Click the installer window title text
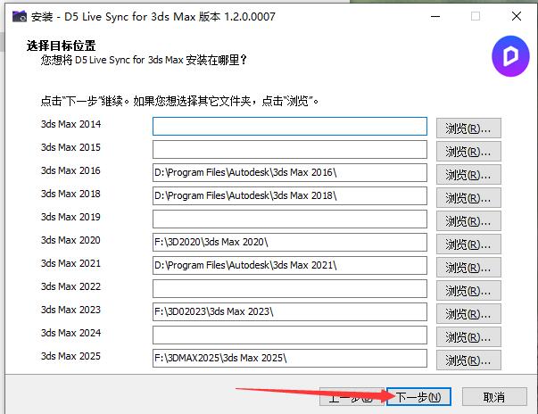Viewport: 538px width, 414px height. coord(153,16)
